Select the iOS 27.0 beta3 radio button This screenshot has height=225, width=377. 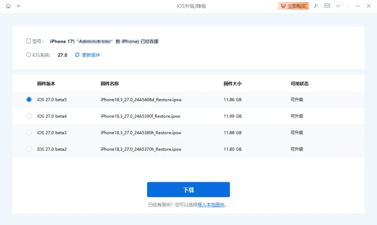(x=29, y=132)
